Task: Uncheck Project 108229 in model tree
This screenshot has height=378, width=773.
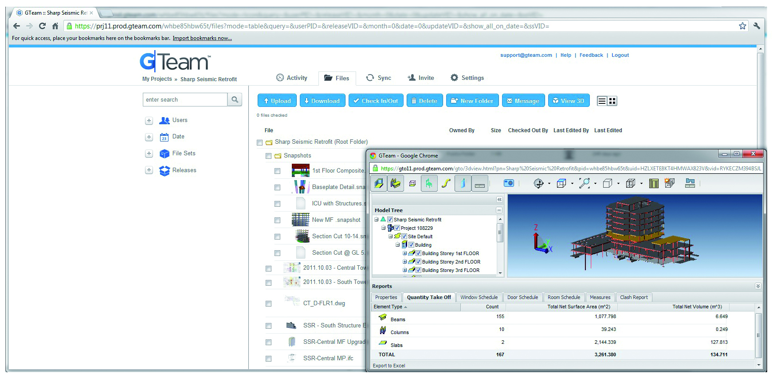Action: pyautogui.click(x=397, y=228)
